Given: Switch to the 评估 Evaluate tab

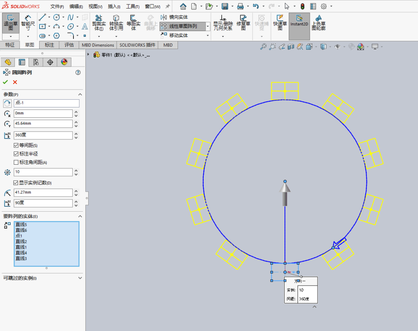Looking at the screenshot, I should pyautogui.click(x=69, y=45).
